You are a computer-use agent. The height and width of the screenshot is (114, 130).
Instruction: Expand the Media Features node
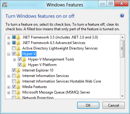[x=9, y=87]
